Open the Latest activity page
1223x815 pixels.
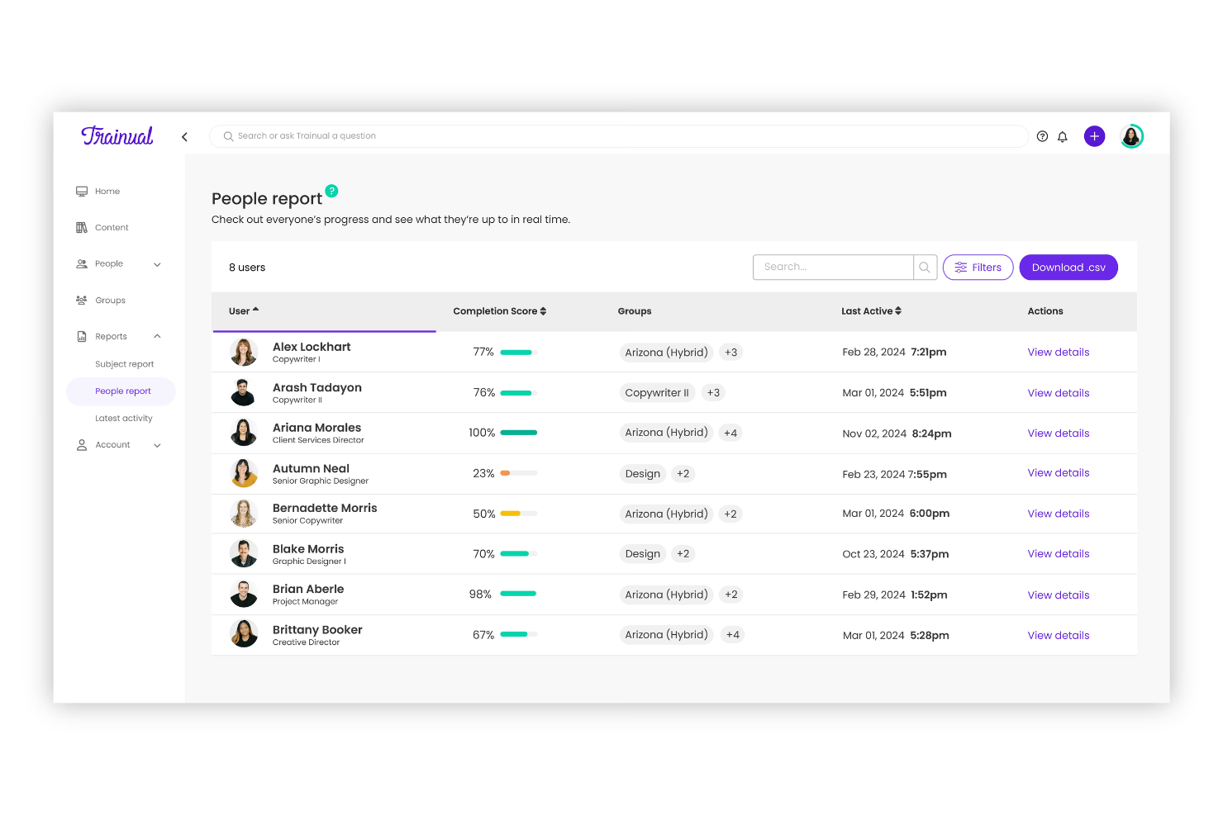(123, 418)
